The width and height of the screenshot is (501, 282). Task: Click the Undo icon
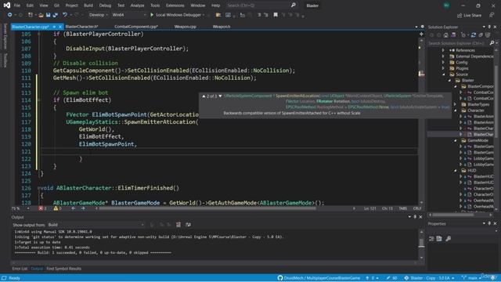coord(65,15)
